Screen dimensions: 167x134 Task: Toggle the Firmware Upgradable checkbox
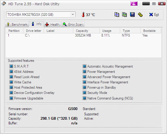tap(11, 98)
